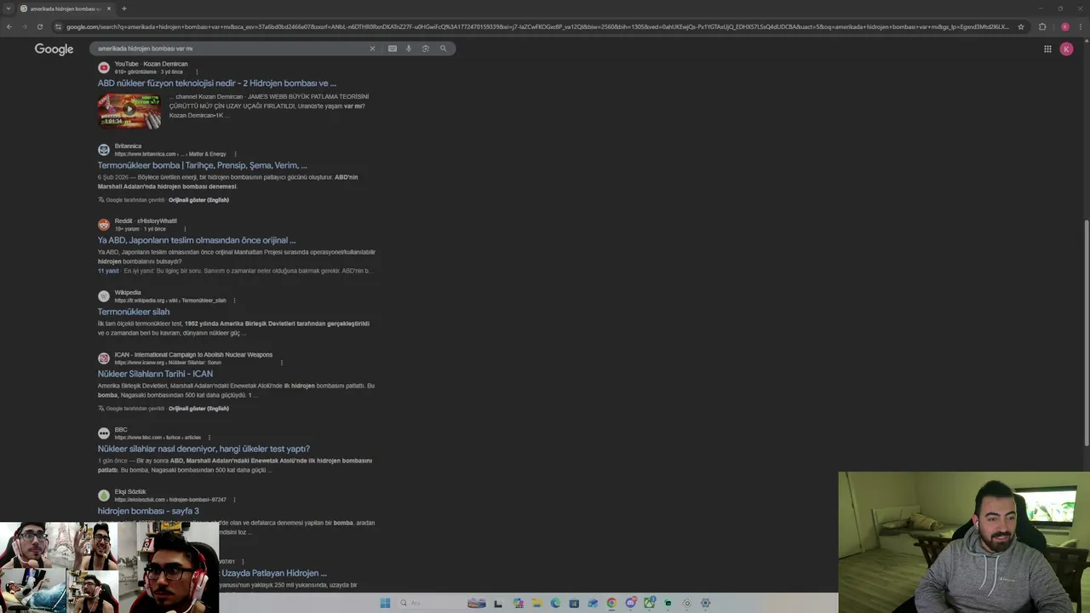Open more options for Reddit result
The height and width of the screenshot is (613, 1090).
point(185,229)
